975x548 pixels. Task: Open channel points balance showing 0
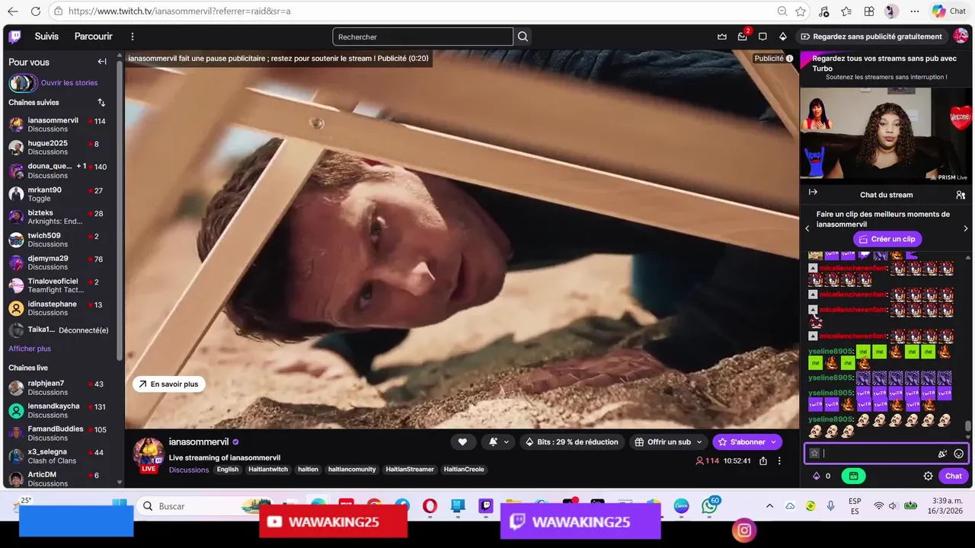pyautogui.click(x=822, y=476)
